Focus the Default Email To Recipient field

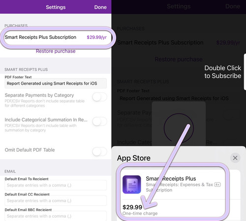coord(56,185)
